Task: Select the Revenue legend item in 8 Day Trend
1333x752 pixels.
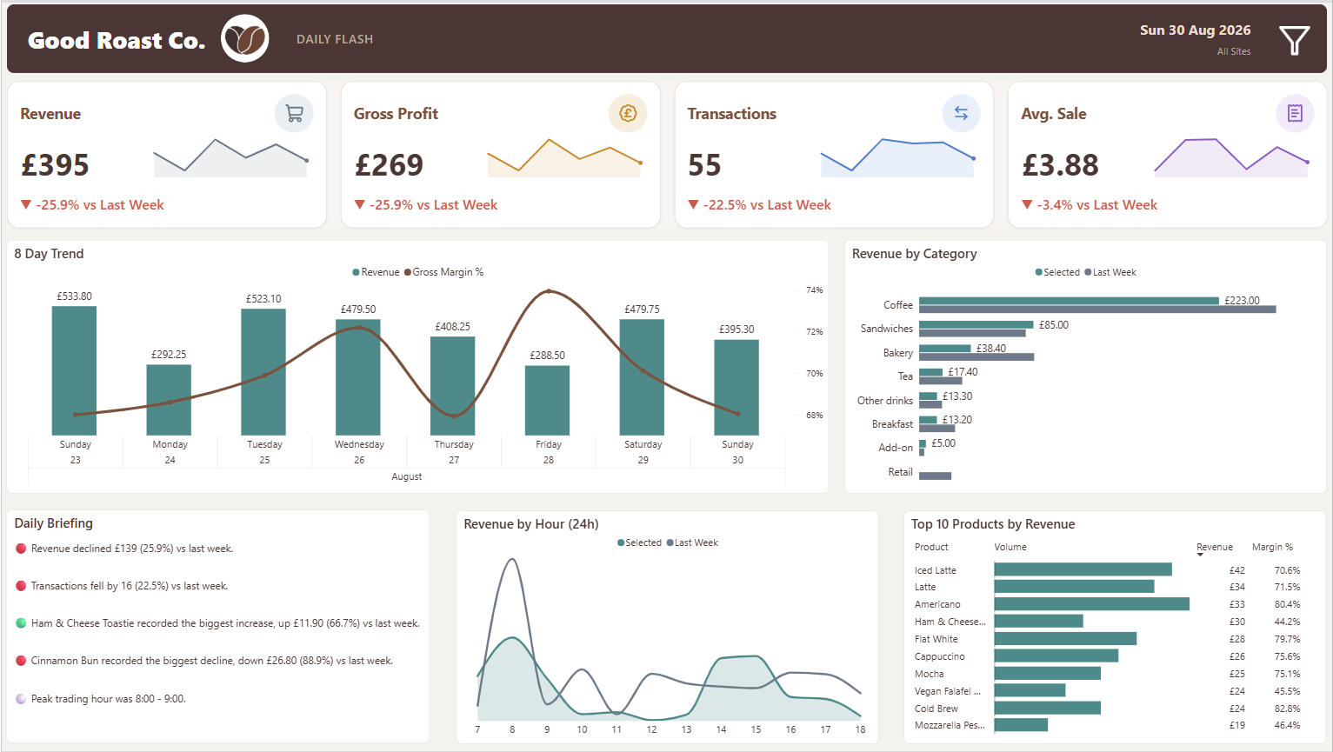Action: [x=376, y=272]
